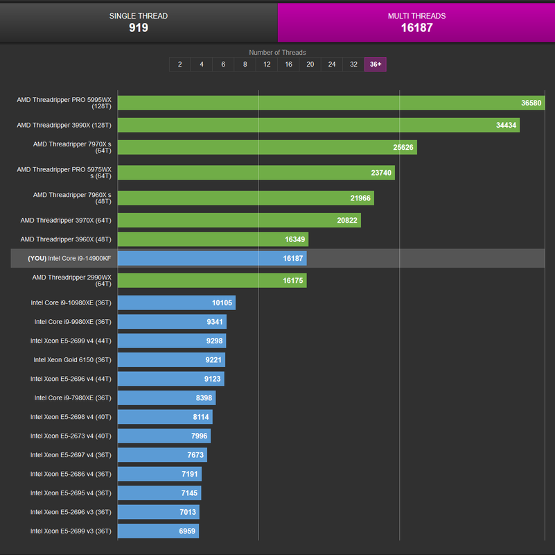Click the 'Intel Core i9-7980XE (36T)' label
The width and height of the screenshot is (555, 555).
click(73, 398)
